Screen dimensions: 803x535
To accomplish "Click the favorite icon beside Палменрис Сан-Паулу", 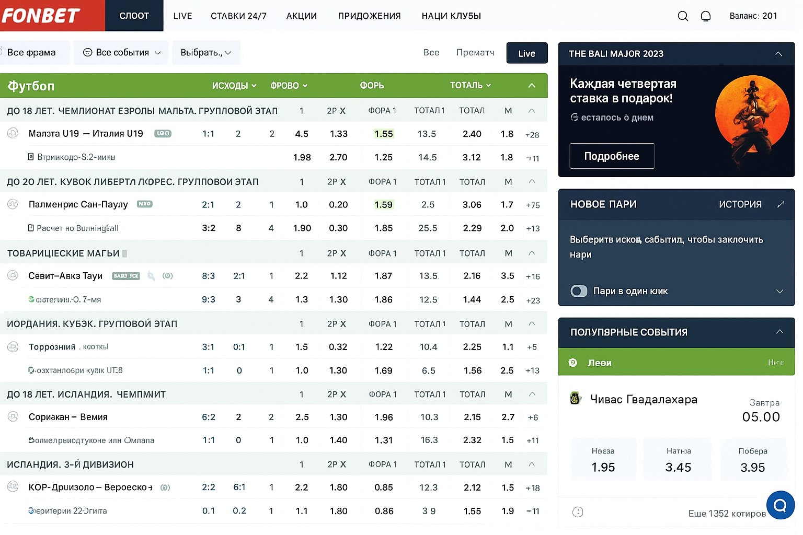I will coord(13,204).
